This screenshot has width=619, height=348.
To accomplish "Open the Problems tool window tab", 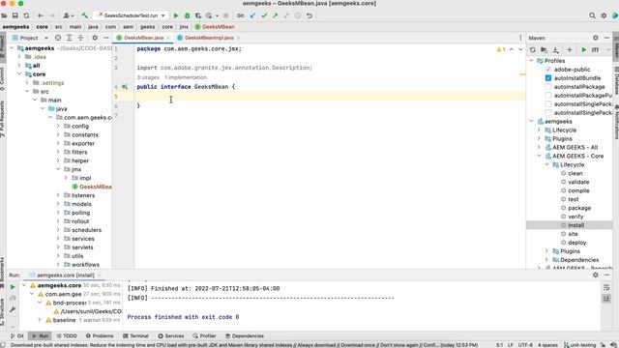I will pos(100,335).
